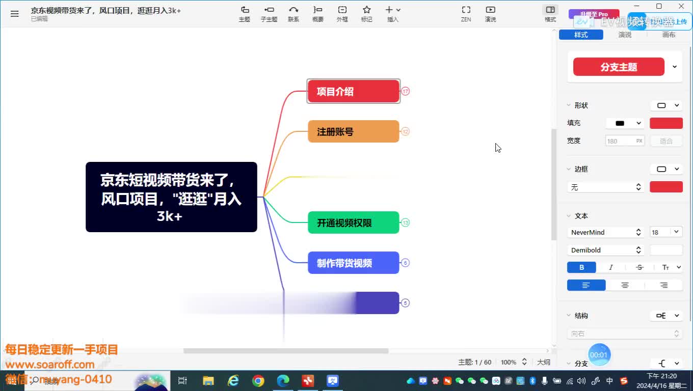The image size is (693, 391).
Task: Enter ZEN mode
Action: (466, 14)
